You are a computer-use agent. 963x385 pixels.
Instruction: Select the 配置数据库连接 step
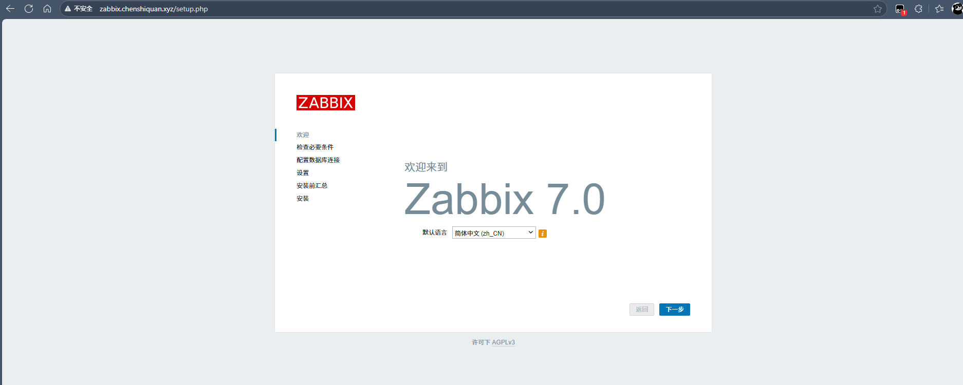(318, 160)
